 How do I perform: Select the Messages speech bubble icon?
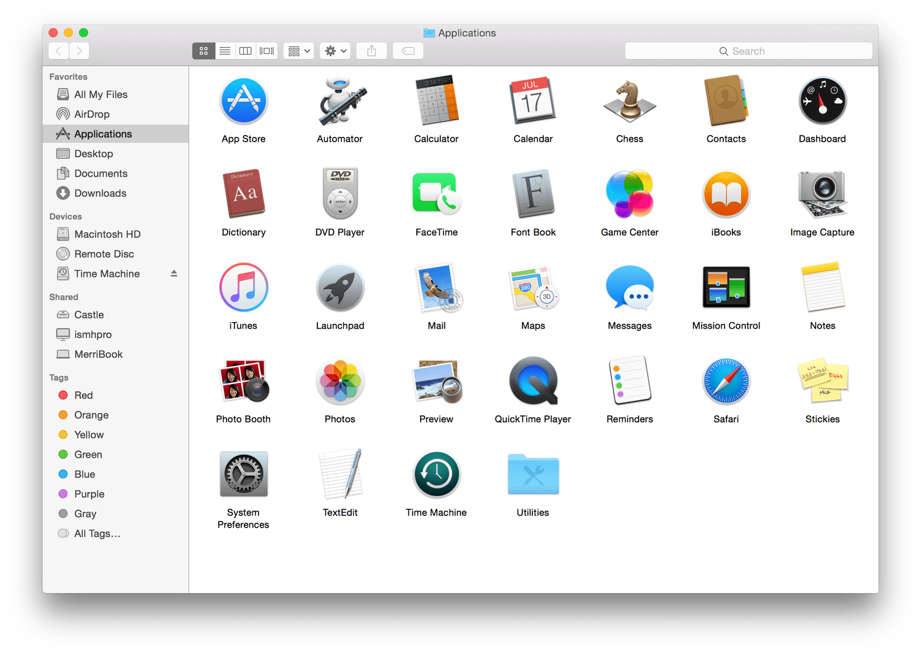coord(629,287)
